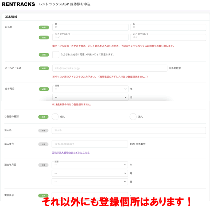Open the 国税庁法人番号公表サイト link

[71, 153]
